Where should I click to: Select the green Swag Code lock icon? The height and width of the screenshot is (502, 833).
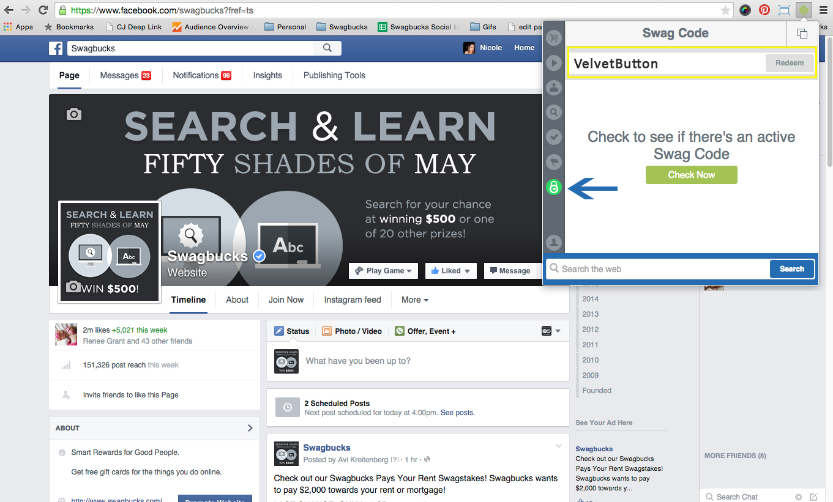tap(554, 188)
